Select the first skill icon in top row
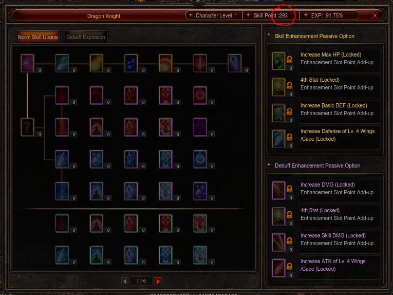 click(x=27, y=63)
